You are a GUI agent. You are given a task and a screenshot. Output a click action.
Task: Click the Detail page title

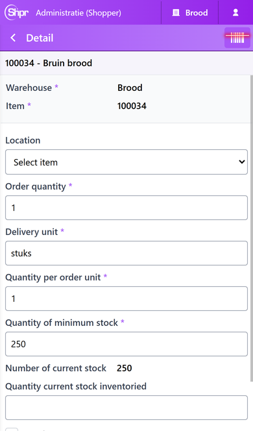pos(40,38)
